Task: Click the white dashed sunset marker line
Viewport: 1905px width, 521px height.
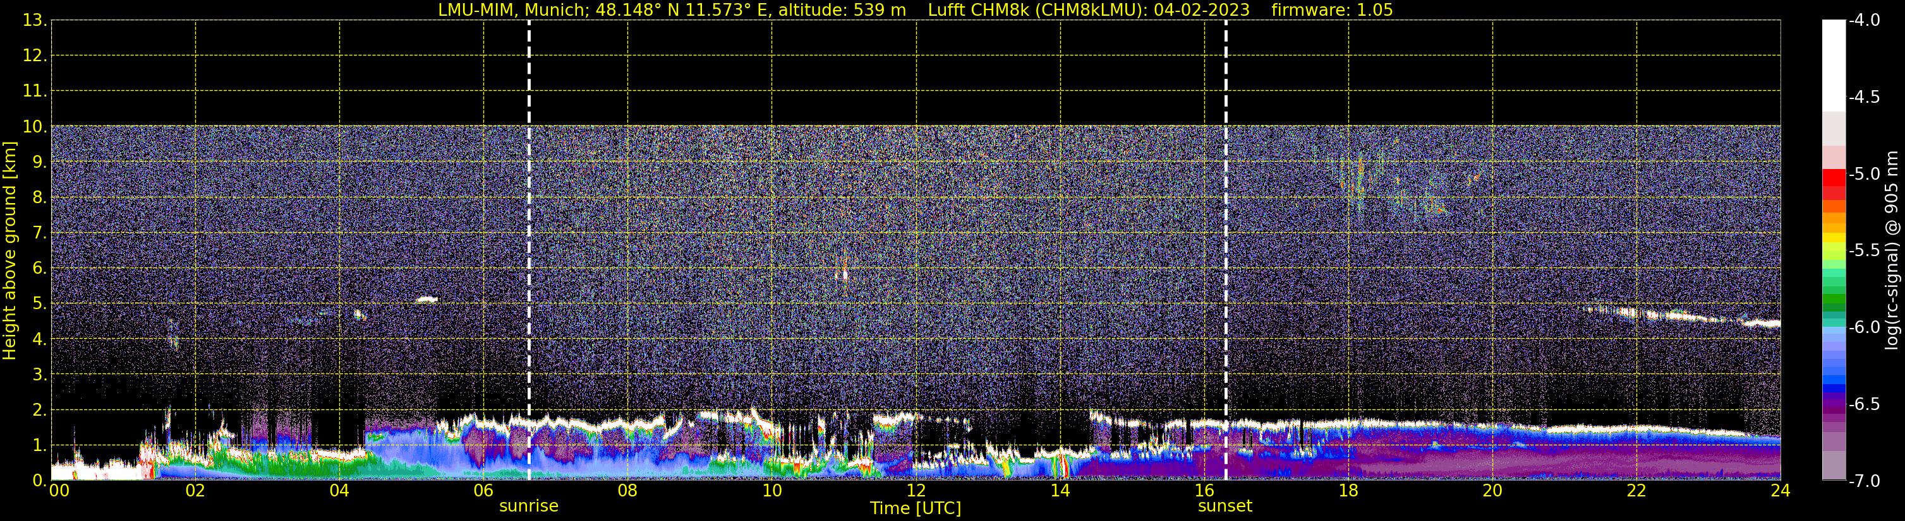Action: coord(1226,250)
